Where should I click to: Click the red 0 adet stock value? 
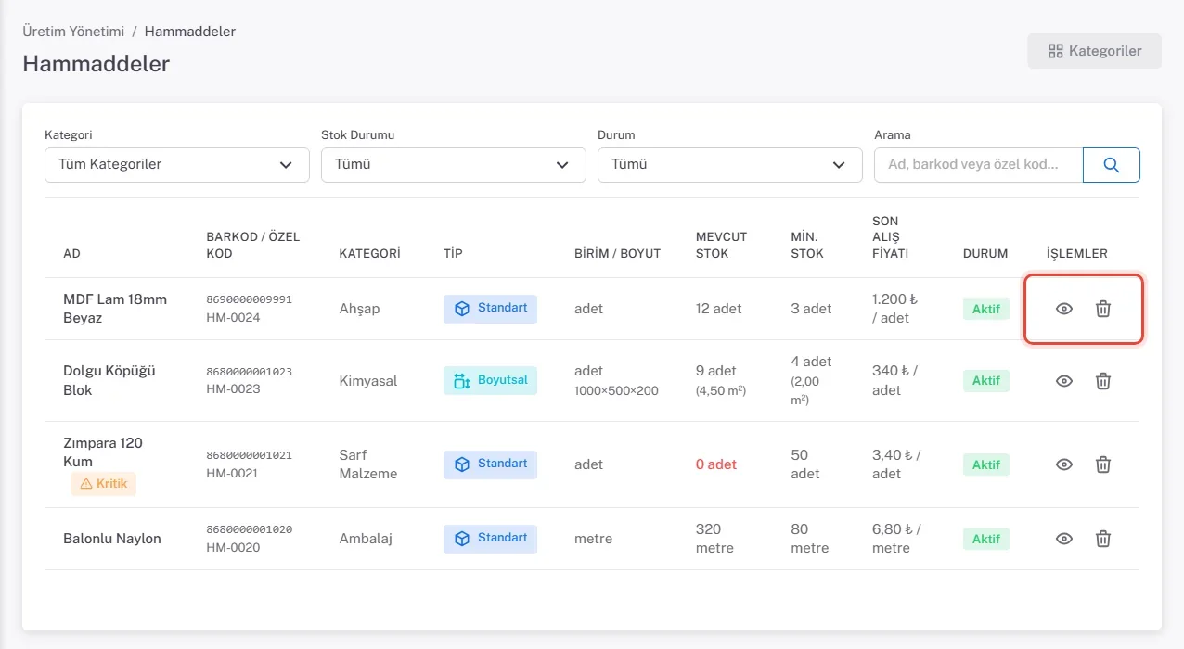click(716, 464)
